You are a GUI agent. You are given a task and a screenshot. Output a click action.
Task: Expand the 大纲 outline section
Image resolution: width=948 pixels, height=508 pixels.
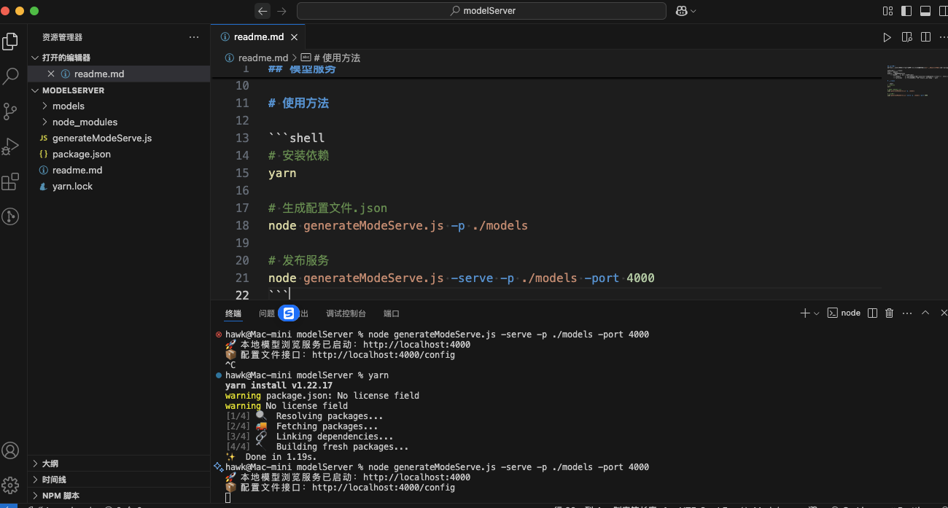coord(119,464)
